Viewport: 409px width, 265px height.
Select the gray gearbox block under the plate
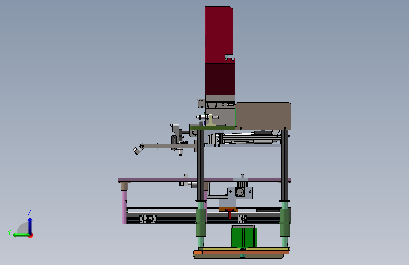[240, 192]
